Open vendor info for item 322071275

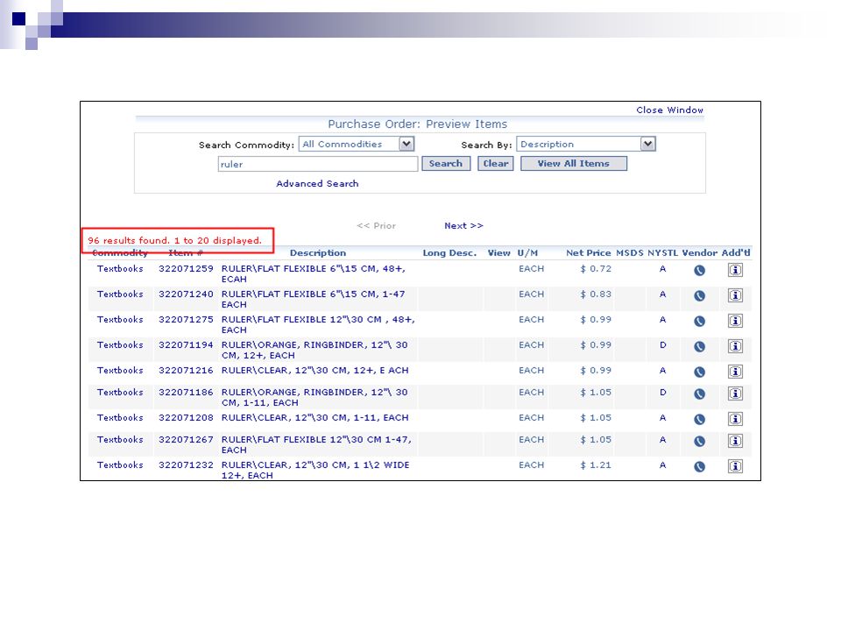click(x=699, y=322)
